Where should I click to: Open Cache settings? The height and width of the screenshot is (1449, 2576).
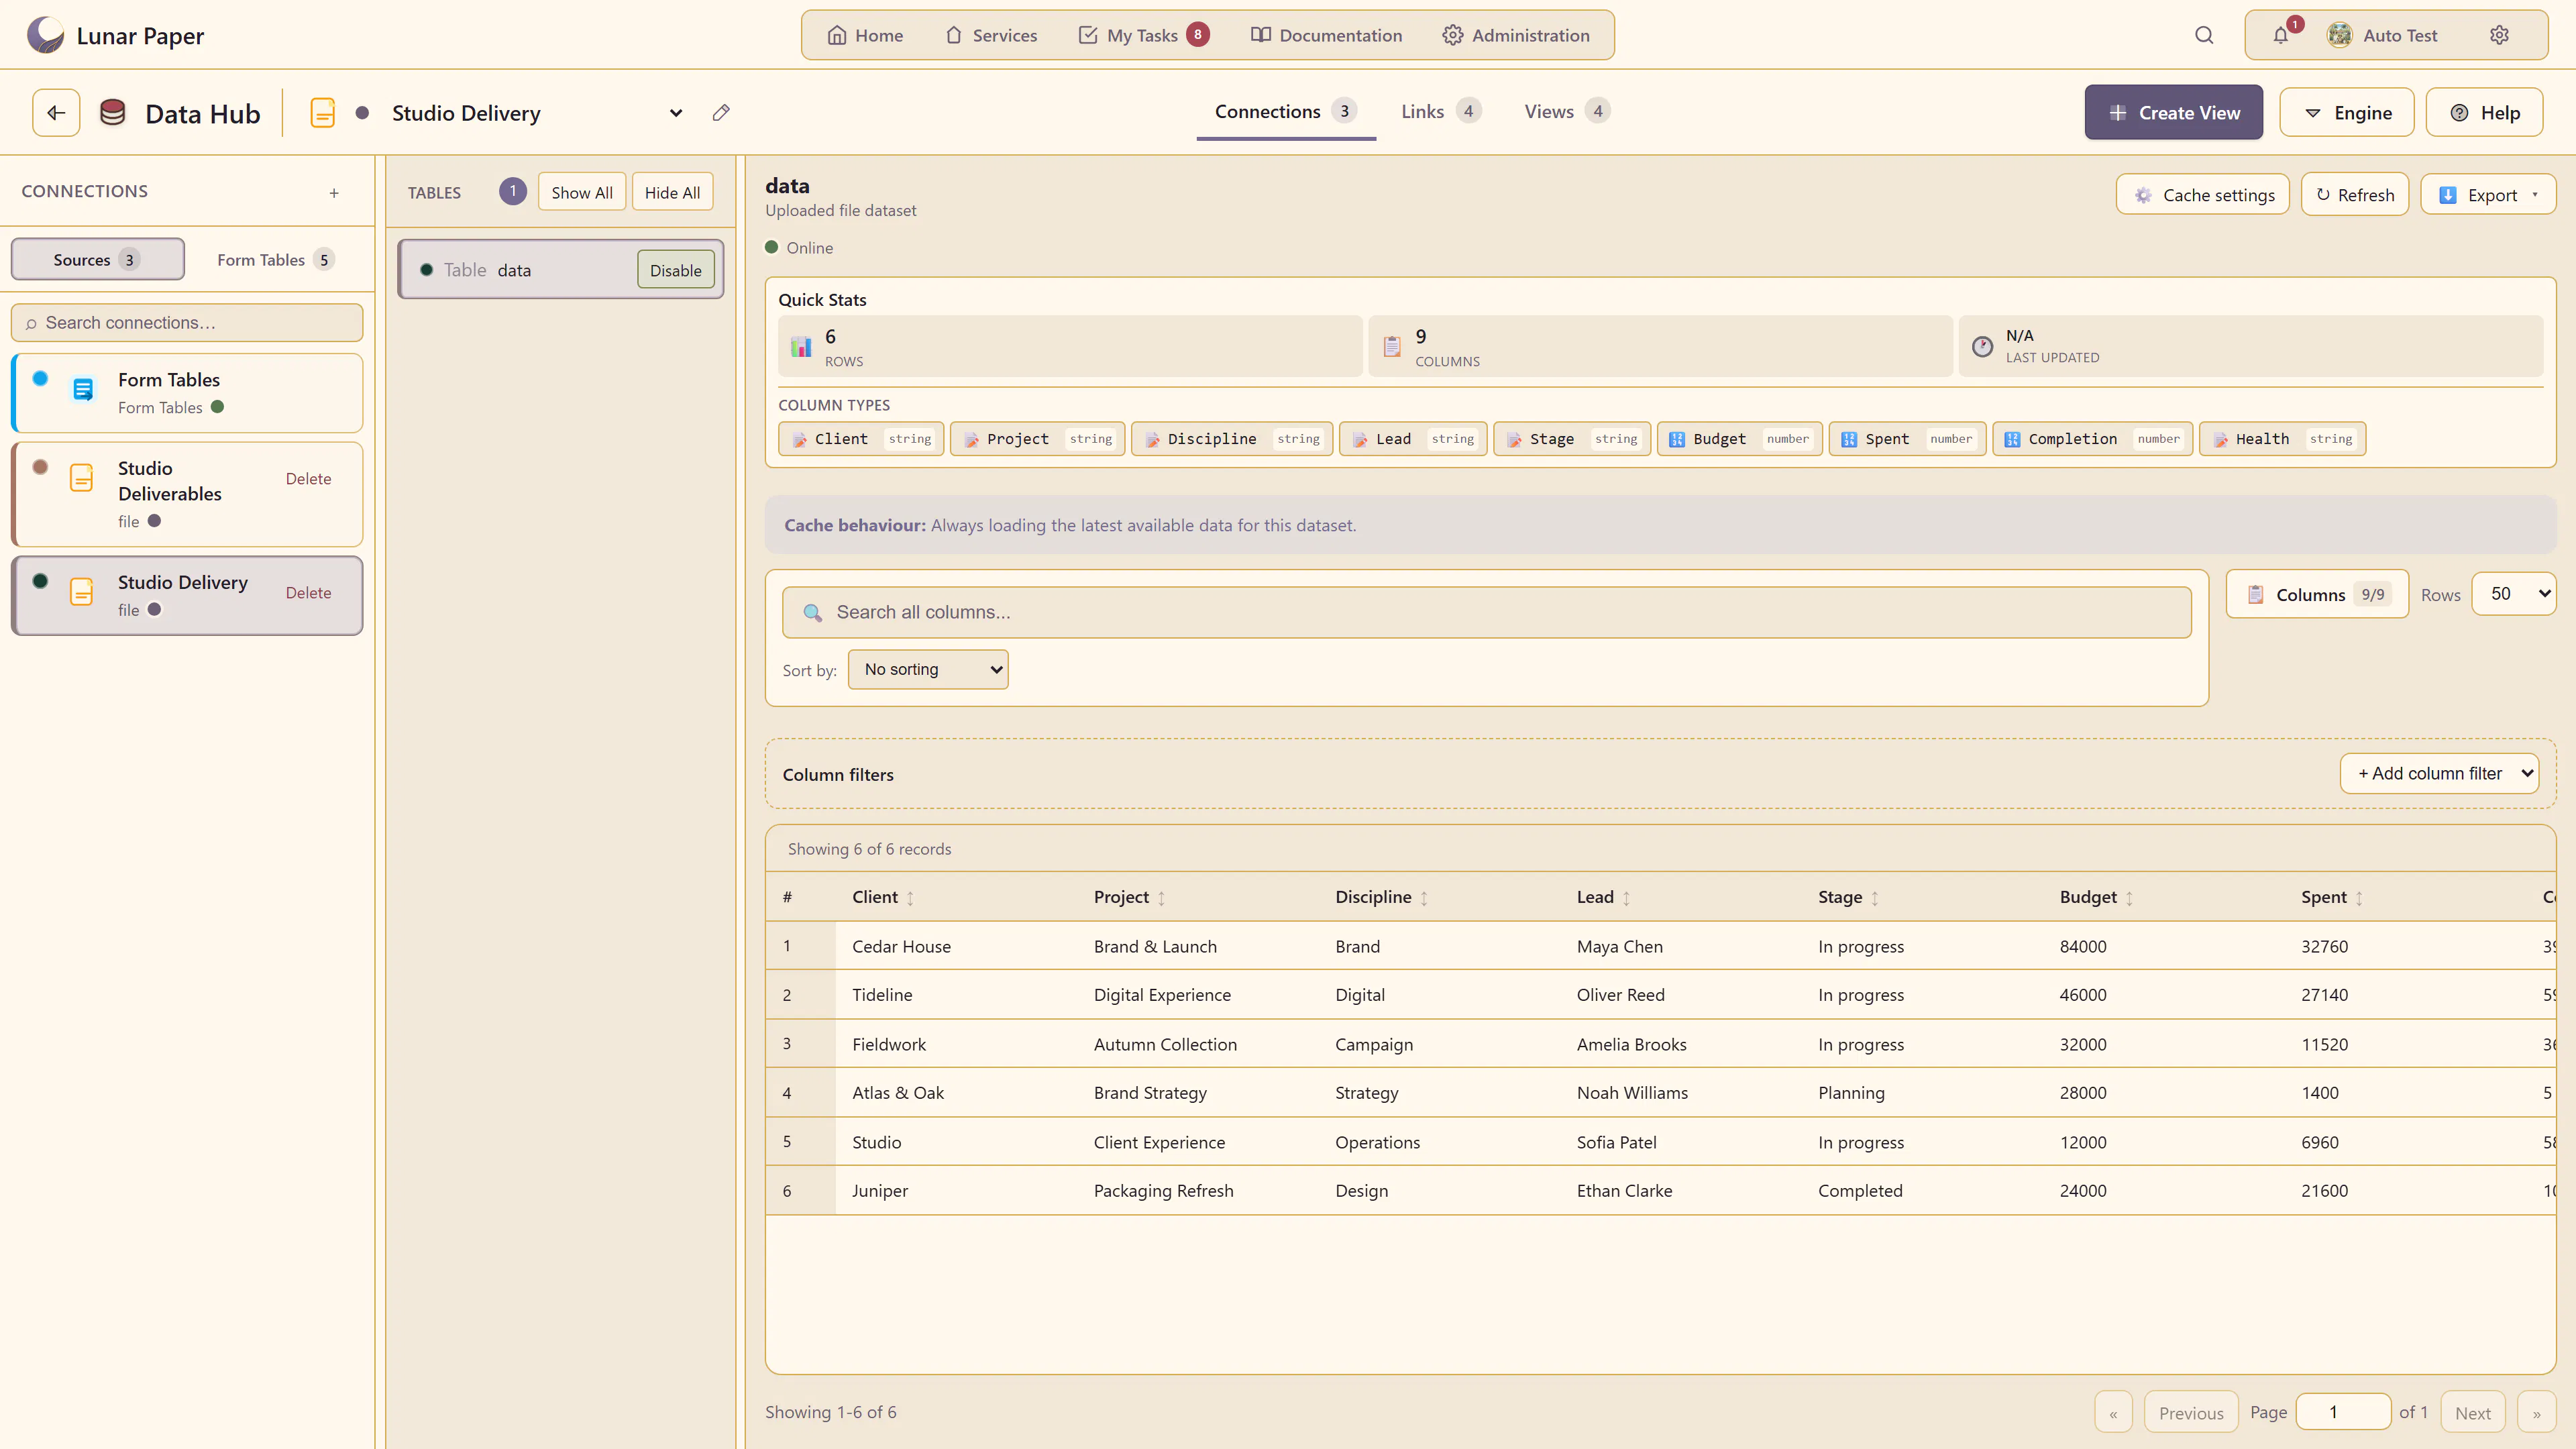pos(2202,194)
